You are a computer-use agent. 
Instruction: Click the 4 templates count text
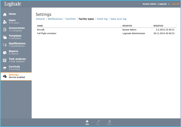pos(15,38)
